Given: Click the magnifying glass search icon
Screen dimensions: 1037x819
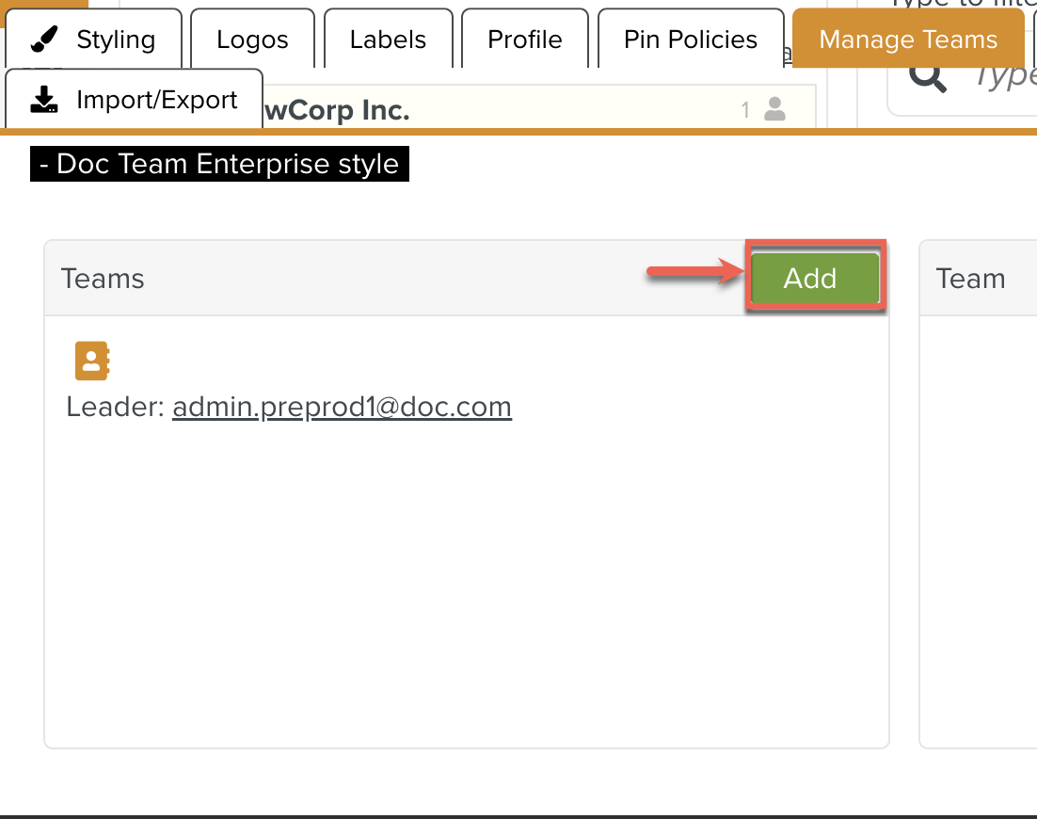Looking at the screenshot, I should tap(928, 77).
